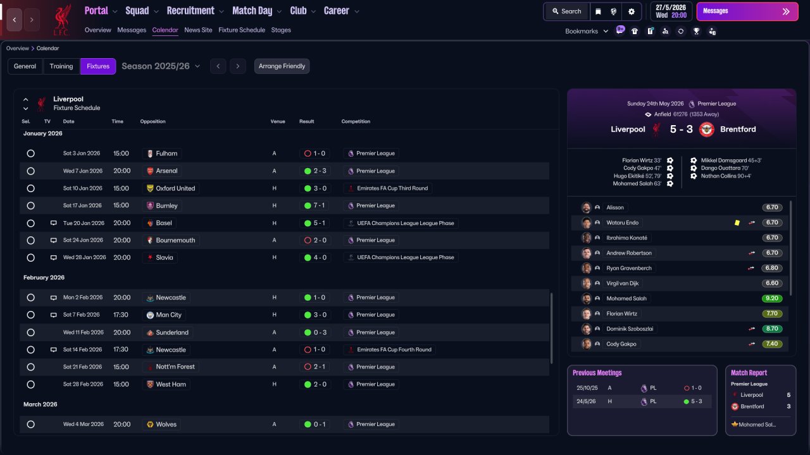Screen dimensions: 810x455
Task: Click the Man City badge icon
Action: tap(150, 315)
